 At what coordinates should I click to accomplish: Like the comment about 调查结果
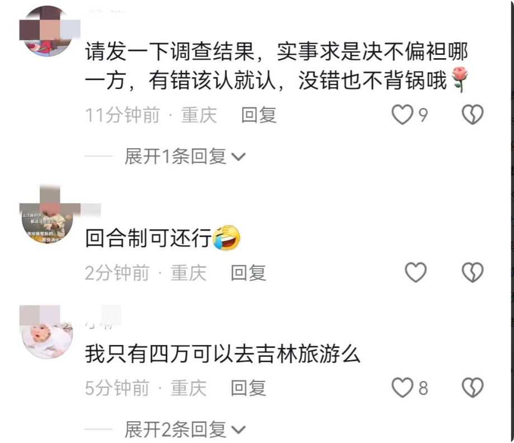pyautogui.click(x=402, y=115)
